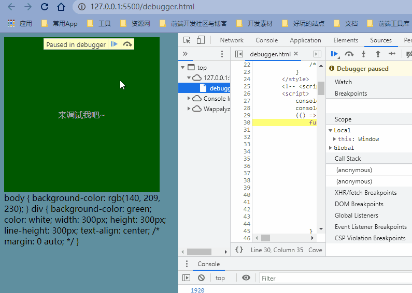Close the debugger.html editor tab
Viewport: 412px width, 293px height.
pos(296,54)
